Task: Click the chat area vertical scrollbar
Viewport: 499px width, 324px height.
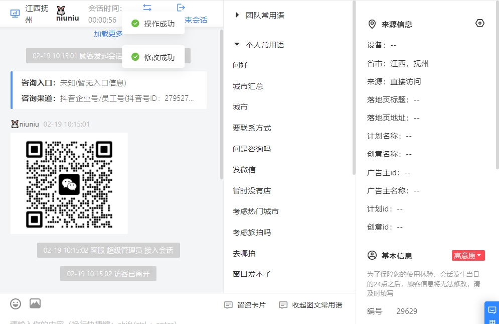Action: (222, 104)
